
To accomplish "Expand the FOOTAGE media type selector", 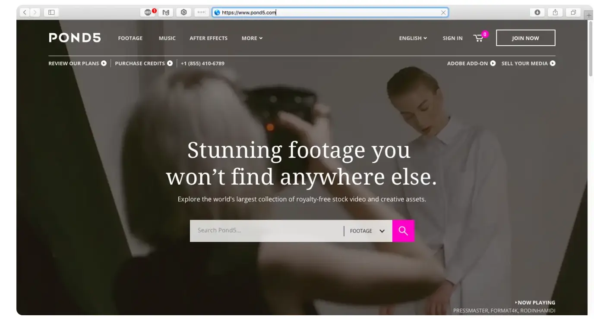I will (x=367, y=231).
